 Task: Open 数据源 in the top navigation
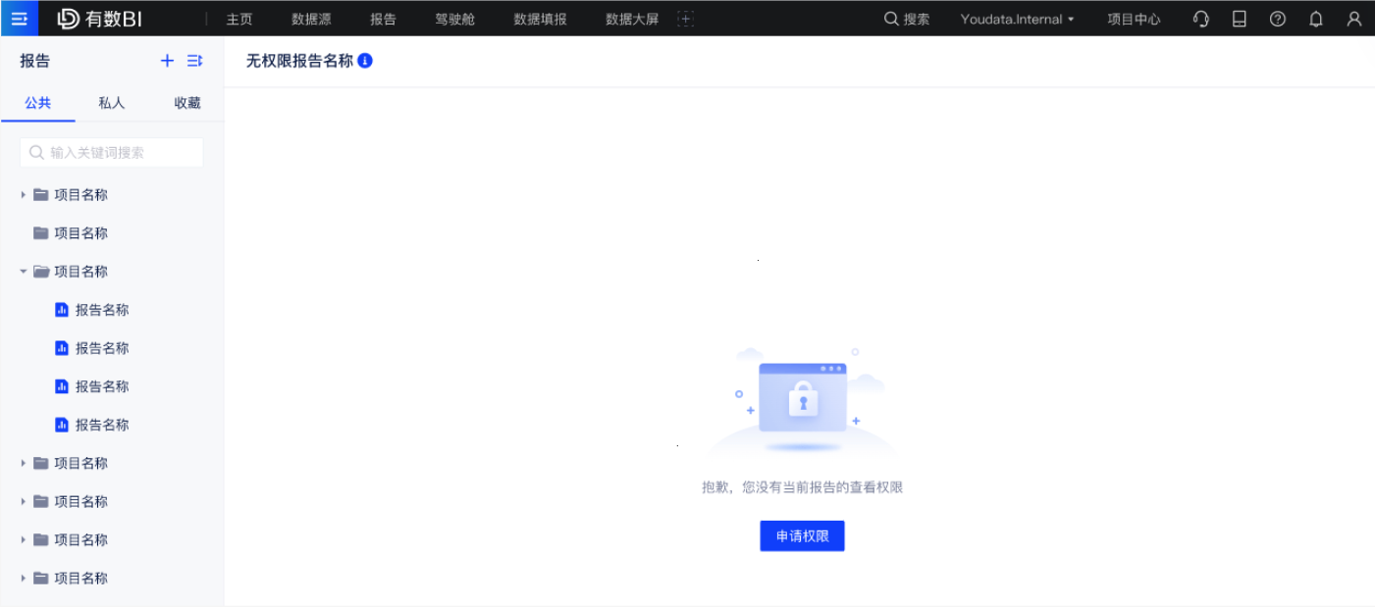311,19
